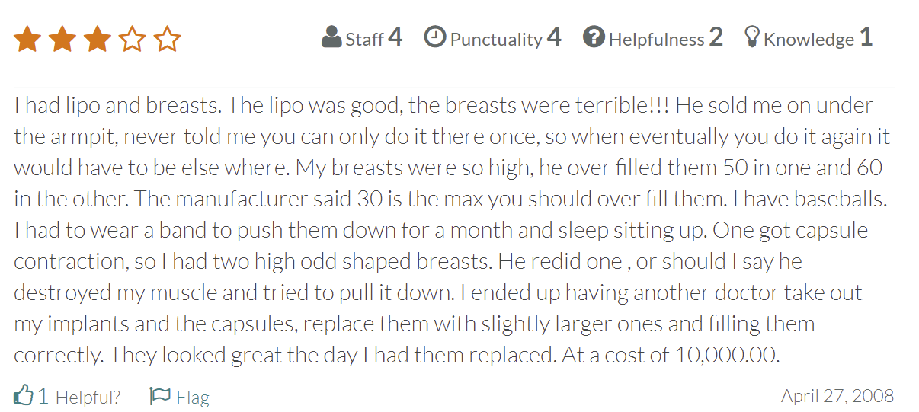Screen dimensions: 919x412
Task: Click the review body text paragraph
Action: click(x=450, y=230)
